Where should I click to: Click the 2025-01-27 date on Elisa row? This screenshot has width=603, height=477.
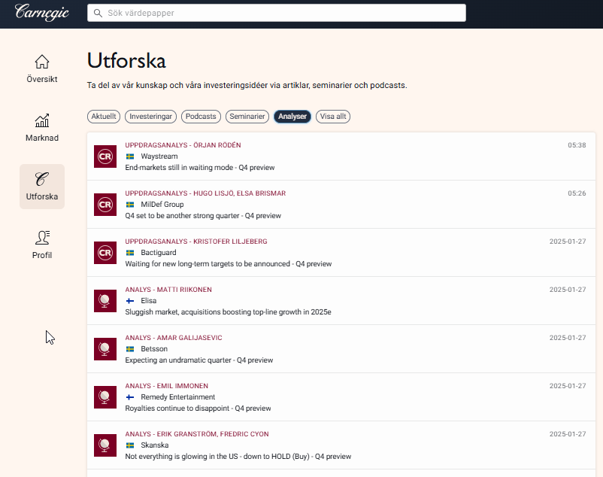click(568, 289)
